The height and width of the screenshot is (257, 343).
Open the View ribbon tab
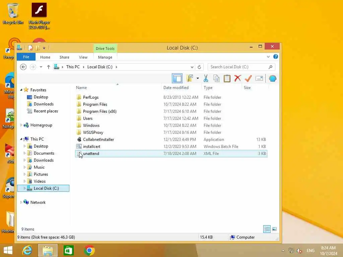point(83,57)
